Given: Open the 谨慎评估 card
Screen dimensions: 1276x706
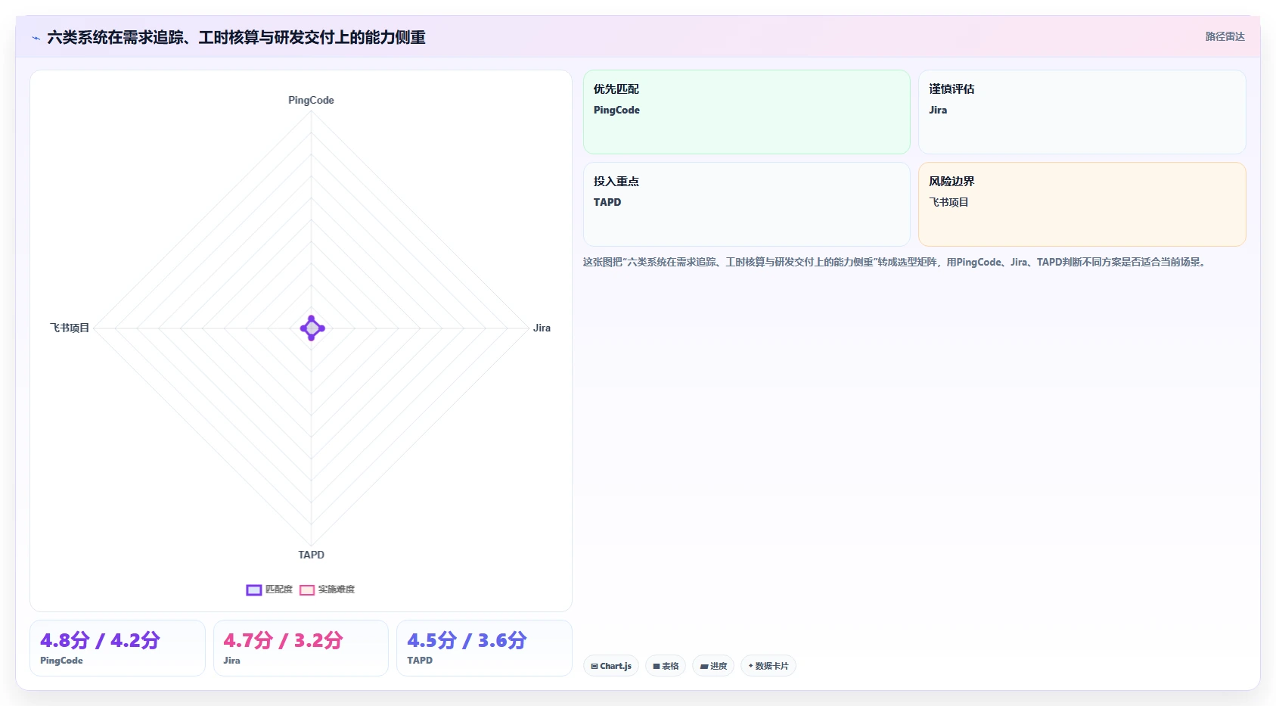Looking at the screenshot, I should tap(1082, 112).
